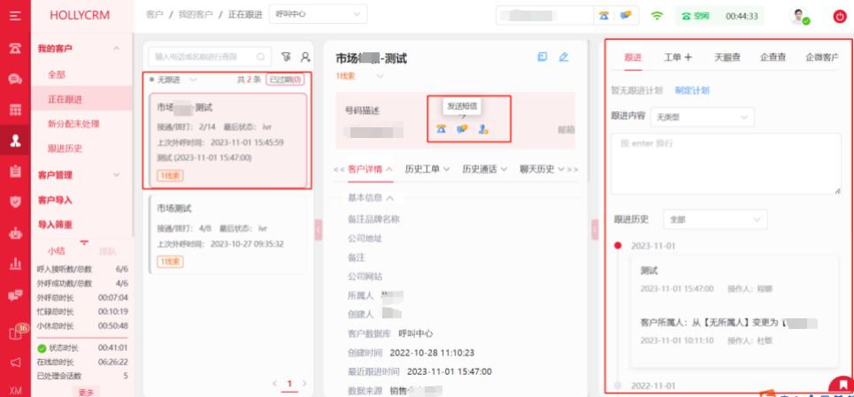The image size is (854, 397).
Task: Collapse the 我的客户 menu section
Action: (116, 49)
